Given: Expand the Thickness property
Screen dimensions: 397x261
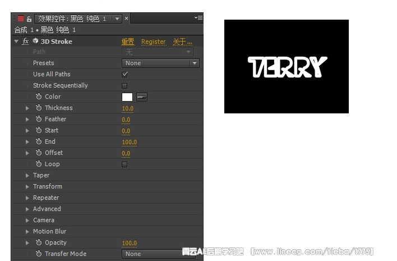Looking at the screenshot, I should point(27,108).
